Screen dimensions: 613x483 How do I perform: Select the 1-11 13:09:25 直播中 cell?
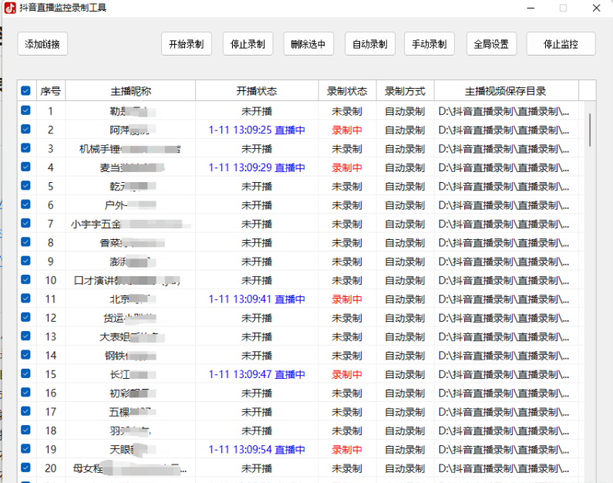257,130
